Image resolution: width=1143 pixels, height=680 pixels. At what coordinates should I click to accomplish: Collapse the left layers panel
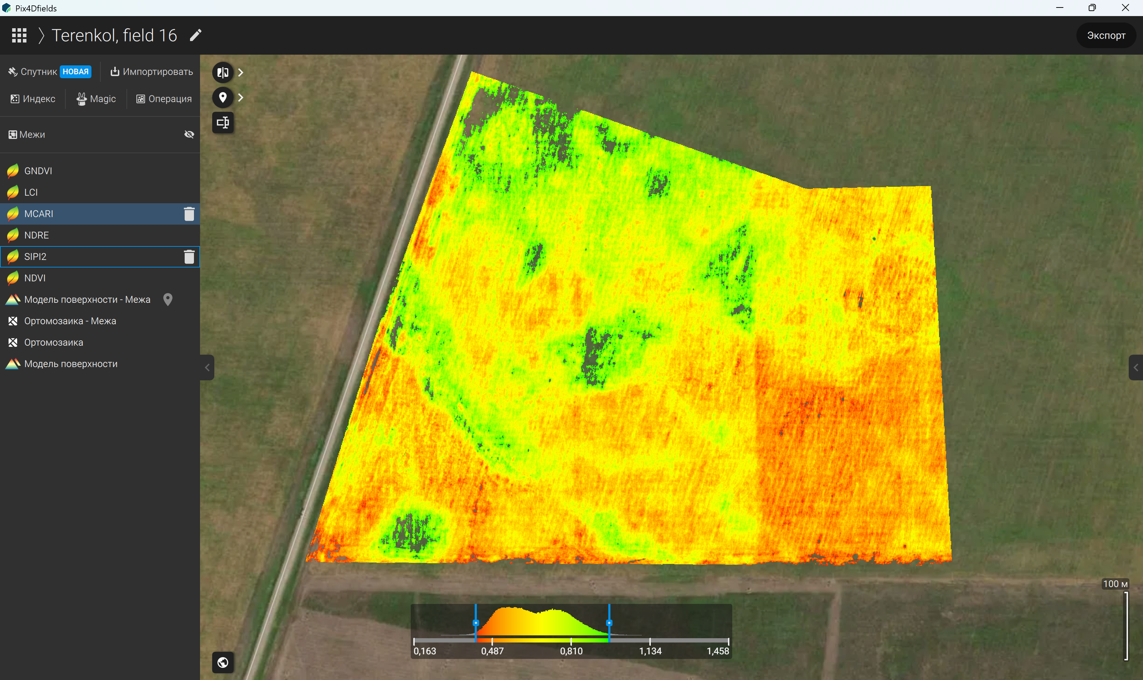207,367
